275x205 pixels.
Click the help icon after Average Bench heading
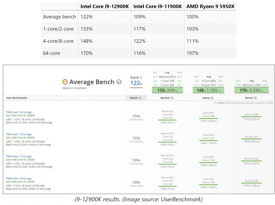pos(118,82)
